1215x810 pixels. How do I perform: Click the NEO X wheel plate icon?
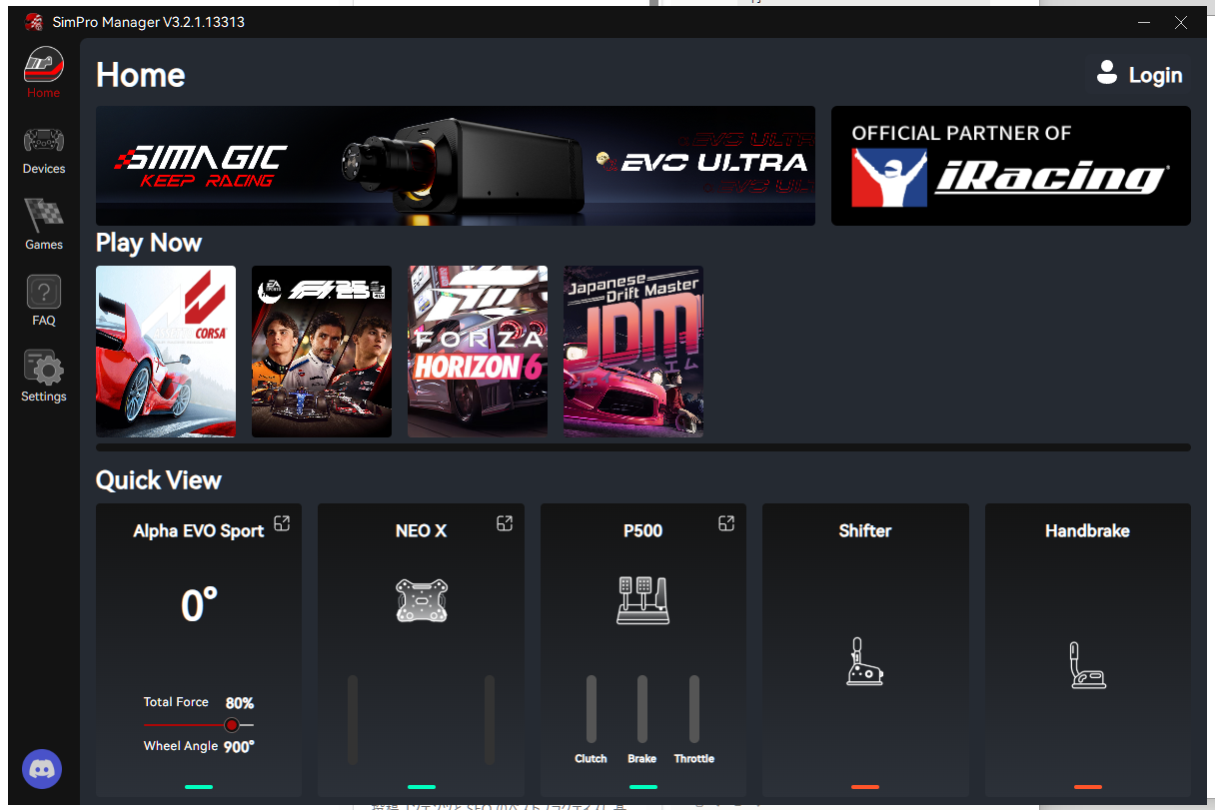421,600
